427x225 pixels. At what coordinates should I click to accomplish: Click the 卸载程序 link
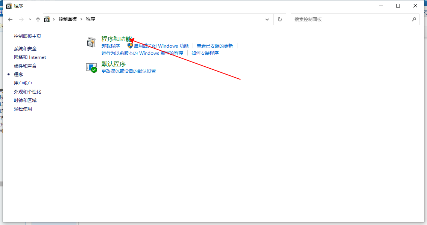[111, 46]
